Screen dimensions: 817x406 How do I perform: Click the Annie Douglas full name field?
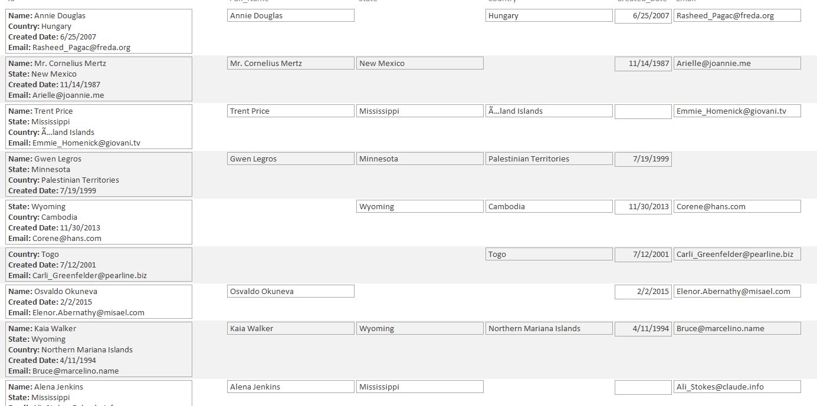click(x=291, y=16)
